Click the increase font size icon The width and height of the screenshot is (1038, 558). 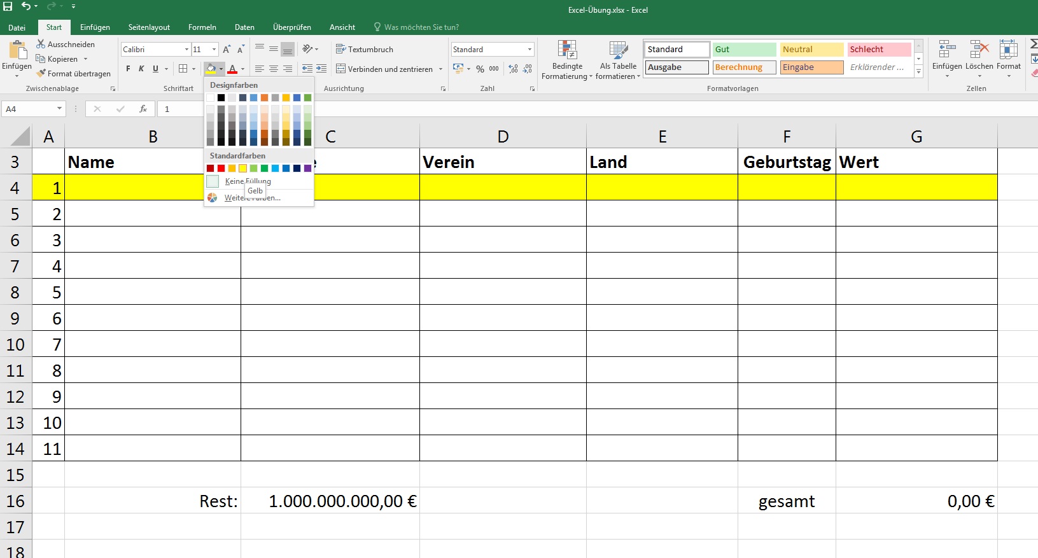click(x=227, y=50)
